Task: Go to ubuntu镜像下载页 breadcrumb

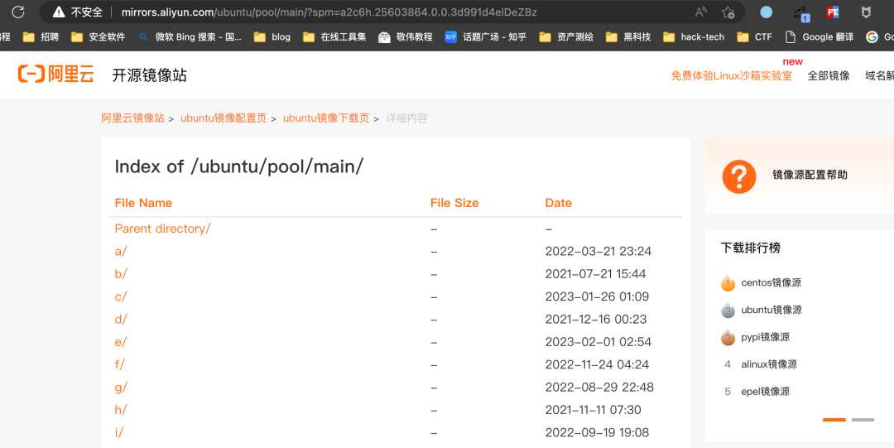Action: (x=326, y=118)
